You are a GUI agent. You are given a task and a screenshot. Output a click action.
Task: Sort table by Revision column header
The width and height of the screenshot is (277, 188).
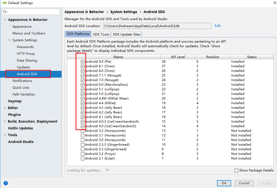[x=212, y=57]
